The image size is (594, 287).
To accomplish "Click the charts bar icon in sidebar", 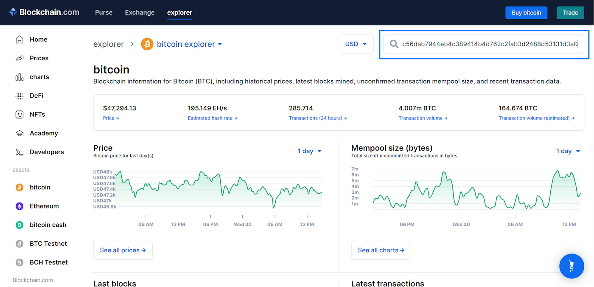I will pos(20,77).
